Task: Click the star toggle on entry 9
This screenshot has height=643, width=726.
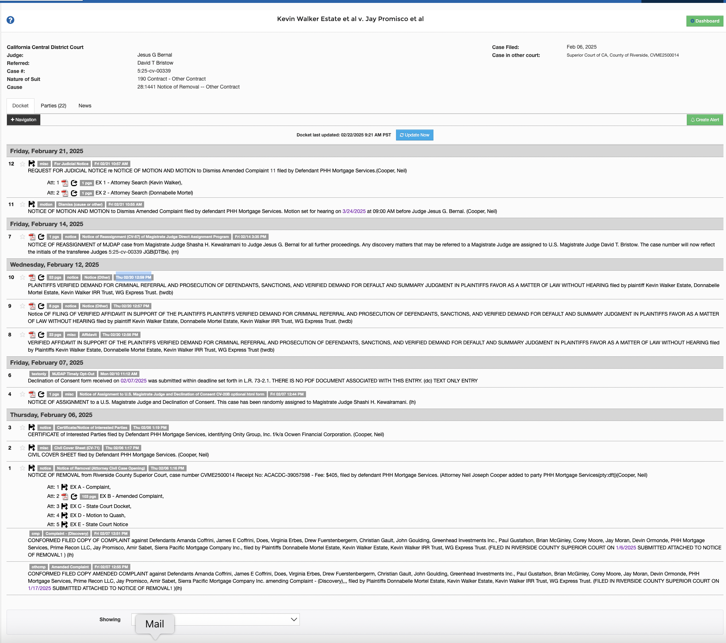Action: (x=22, y=306)
